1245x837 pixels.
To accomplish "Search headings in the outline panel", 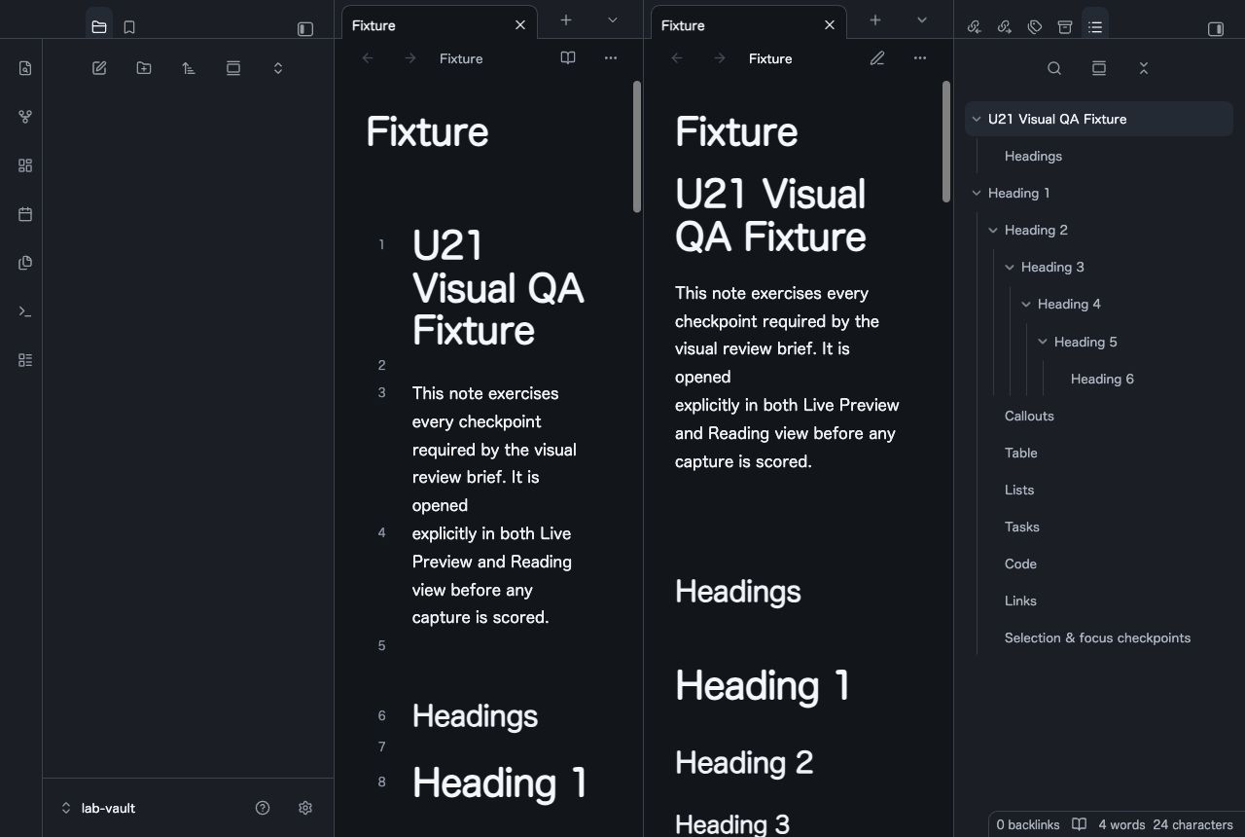I will tap(1054, 68).
